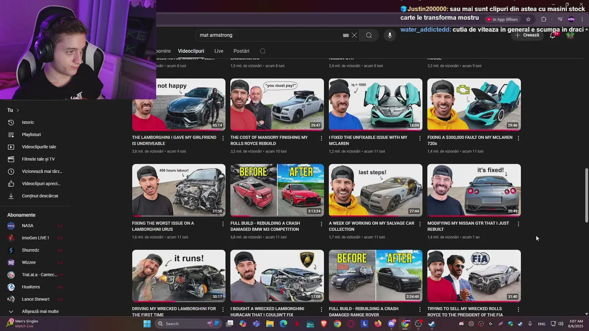
Task: Open the on-screen keyboard icon in search box
Action: (x=346, y=35)
